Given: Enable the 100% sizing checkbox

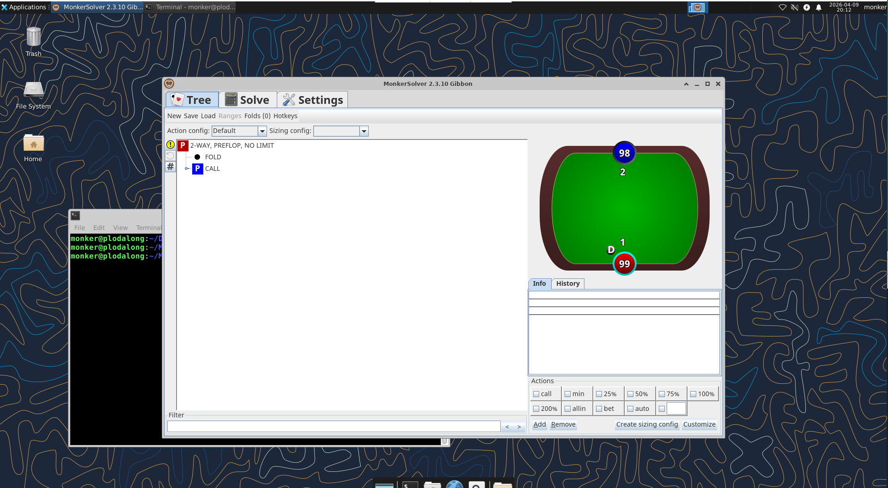Looking at the screenshot, I should coord(693,394).
